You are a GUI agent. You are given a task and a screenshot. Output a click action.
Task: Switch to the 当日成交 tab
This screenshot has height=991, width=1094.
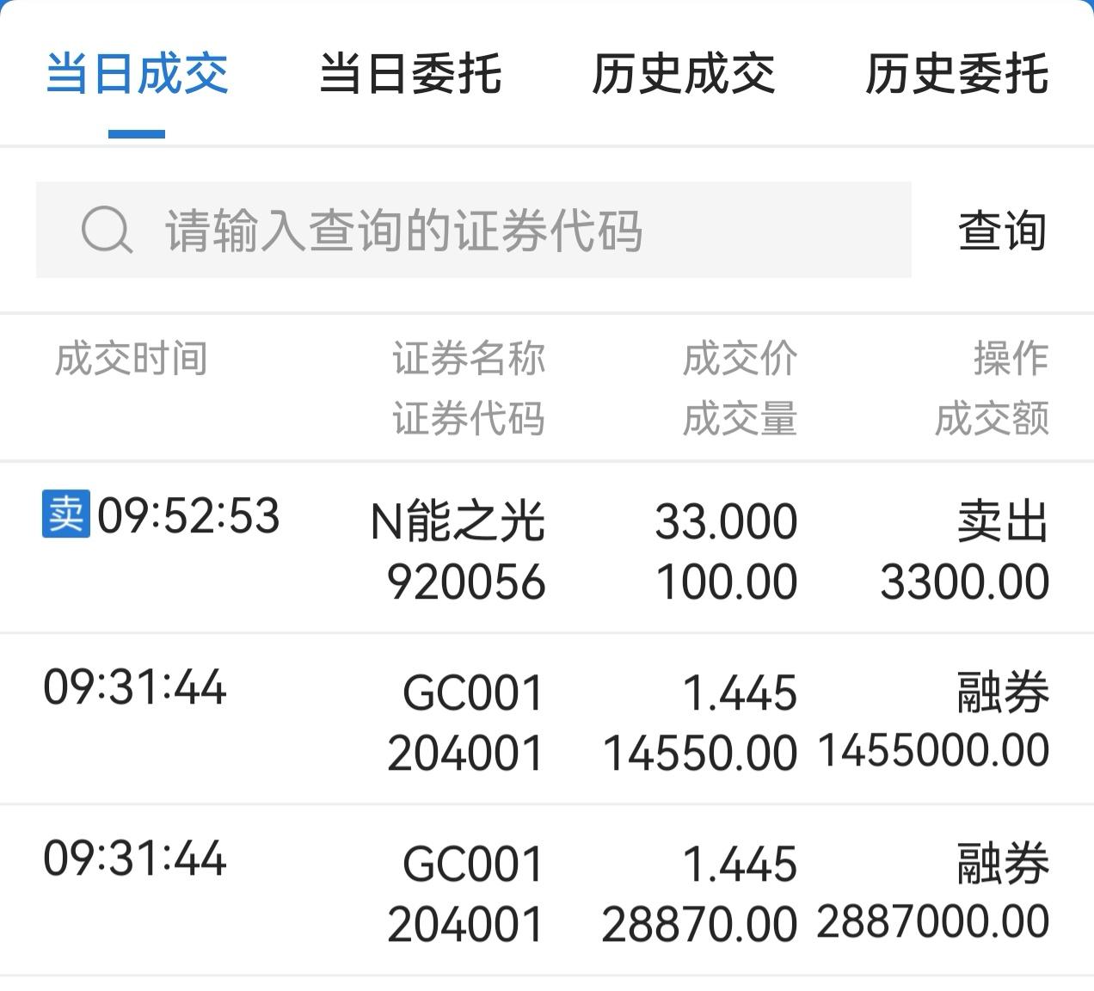137,73
